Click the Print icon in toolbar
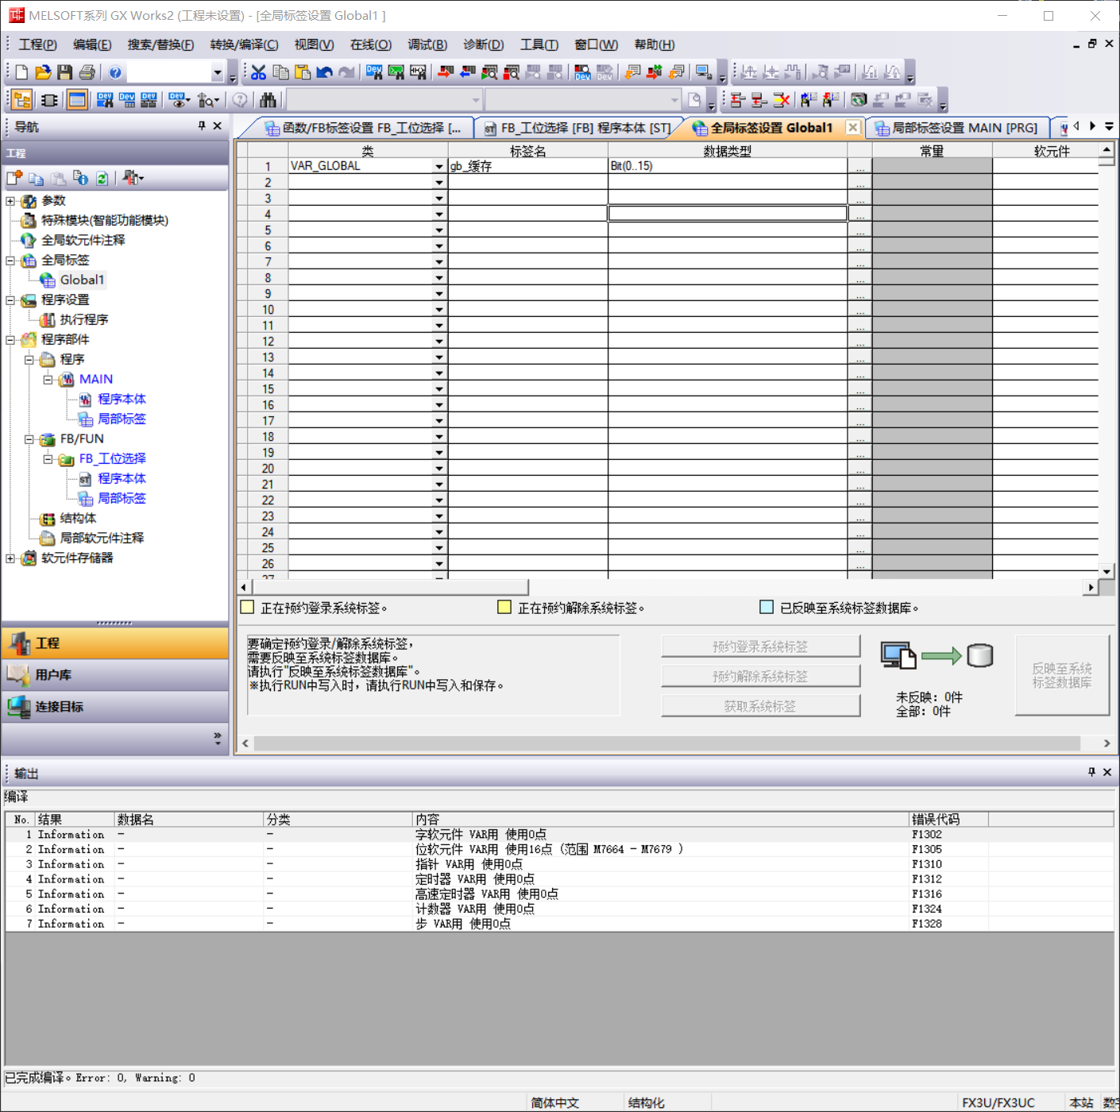 point(87,73)
